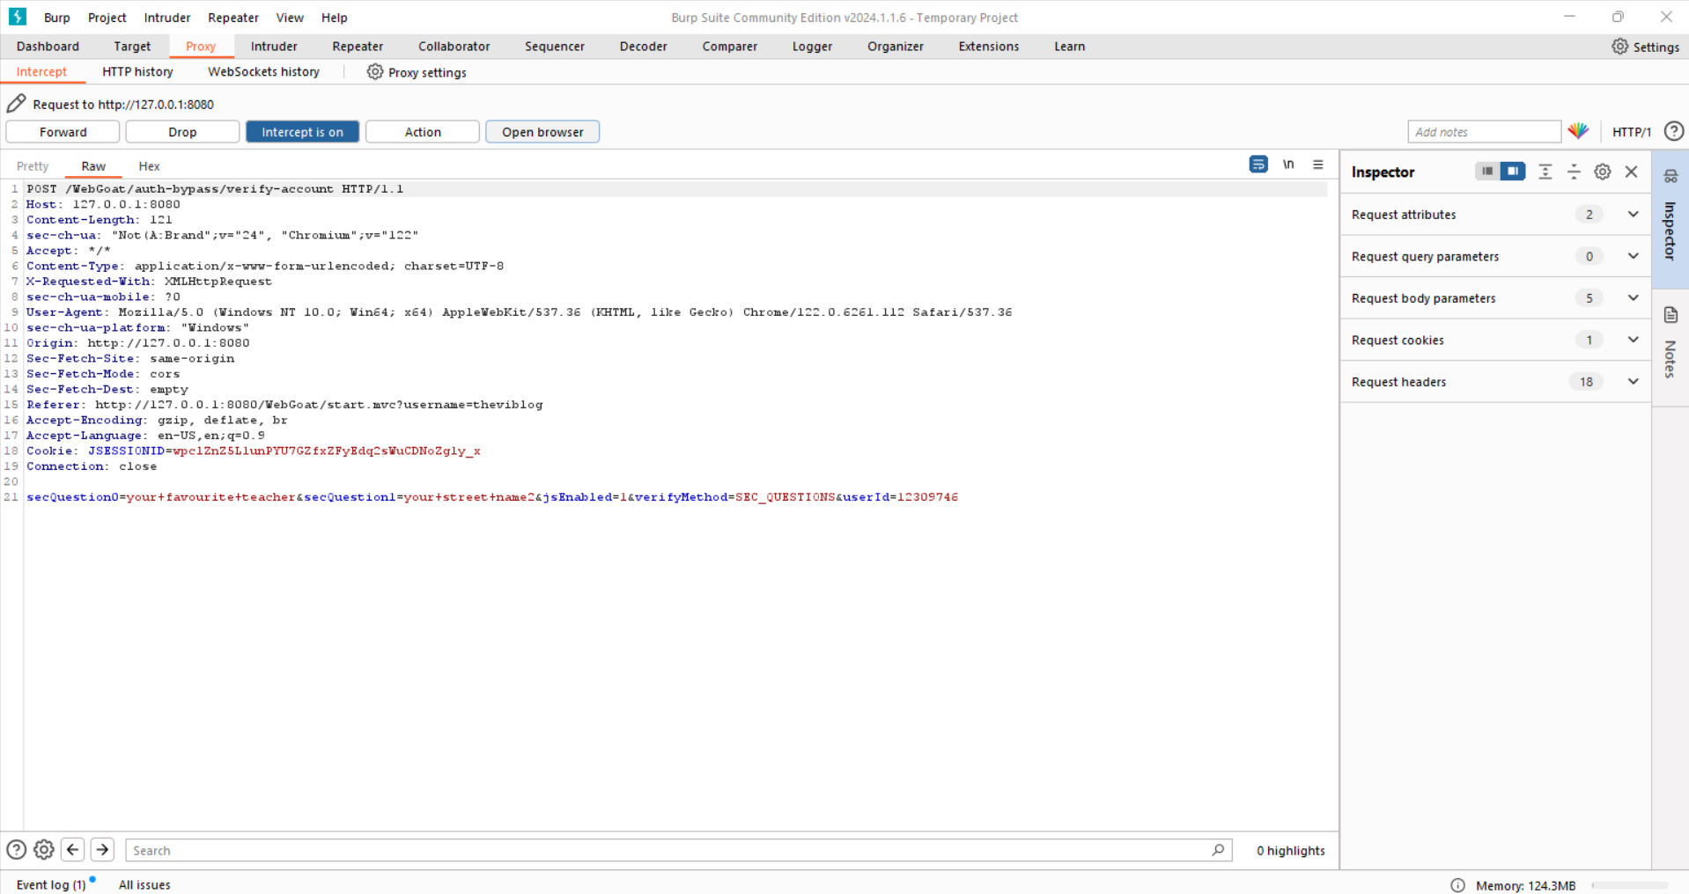
Task: Toggle the message wrap icon in editor
Action: 1258,165
